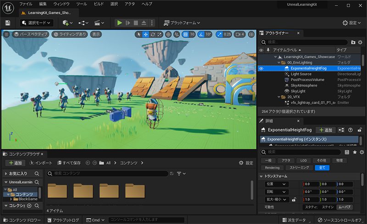Favorite properties with the star icon

[x=355, y=152]
